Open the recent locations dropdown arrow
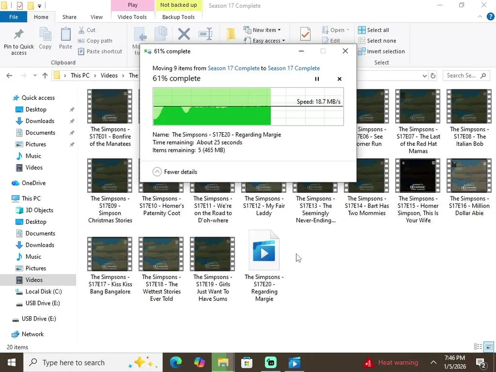Image resolution: width=496 pixels, height=372 pixels. click(35, 75)
